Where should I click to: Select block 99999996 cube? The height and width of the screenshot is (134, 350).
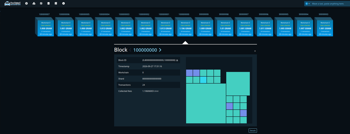pos(265,27)
